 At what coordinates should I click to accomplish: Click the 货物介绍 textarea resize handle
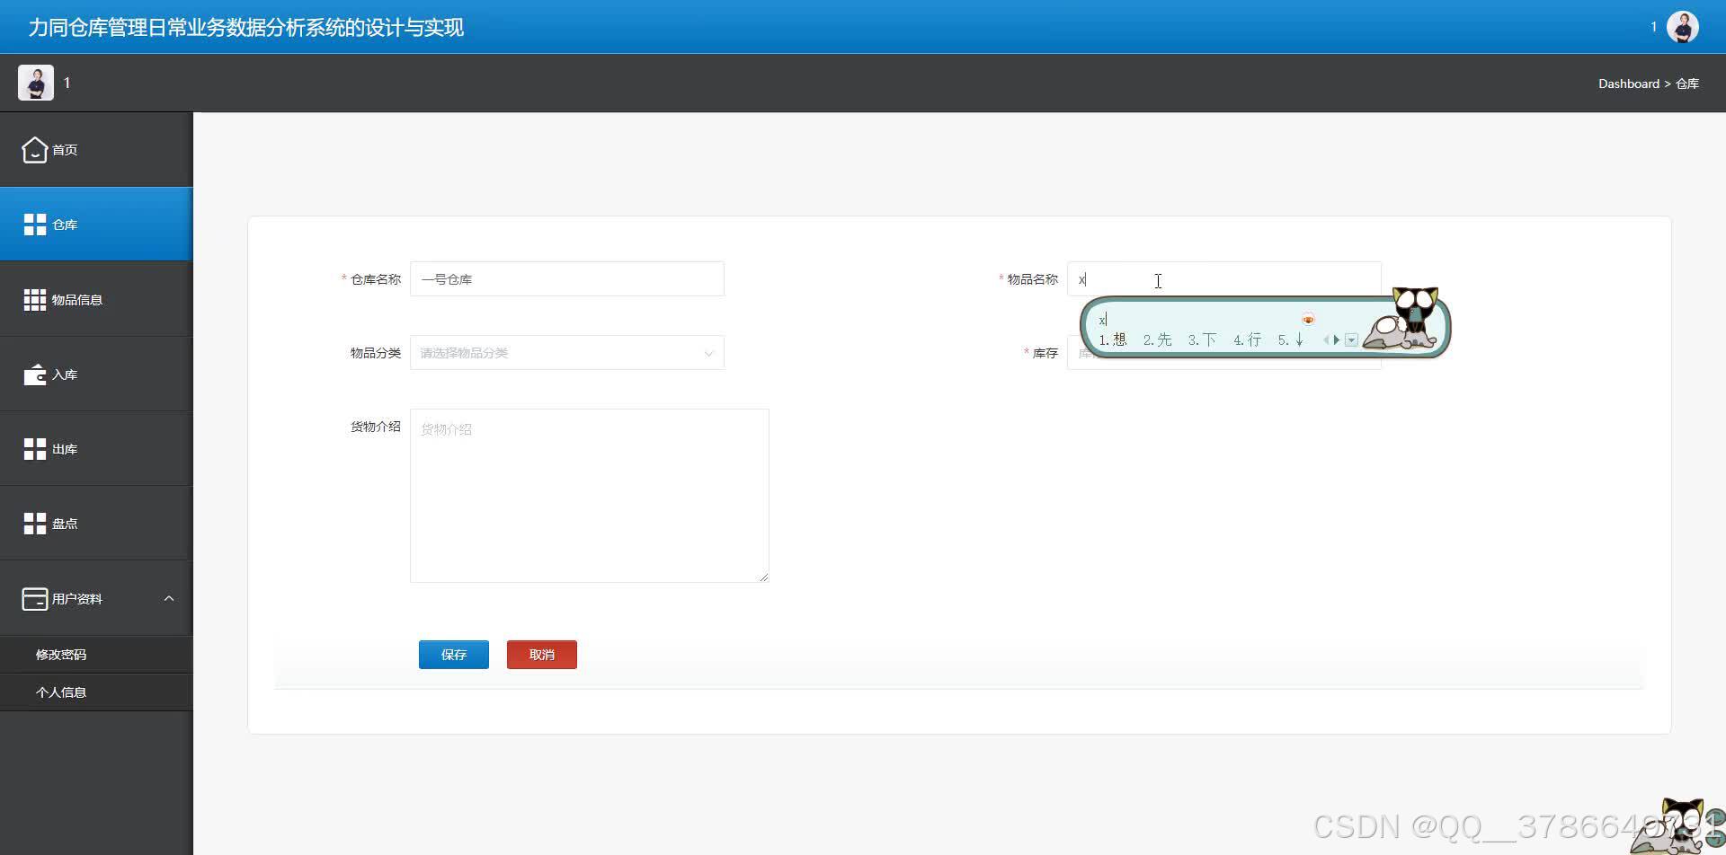764,577
